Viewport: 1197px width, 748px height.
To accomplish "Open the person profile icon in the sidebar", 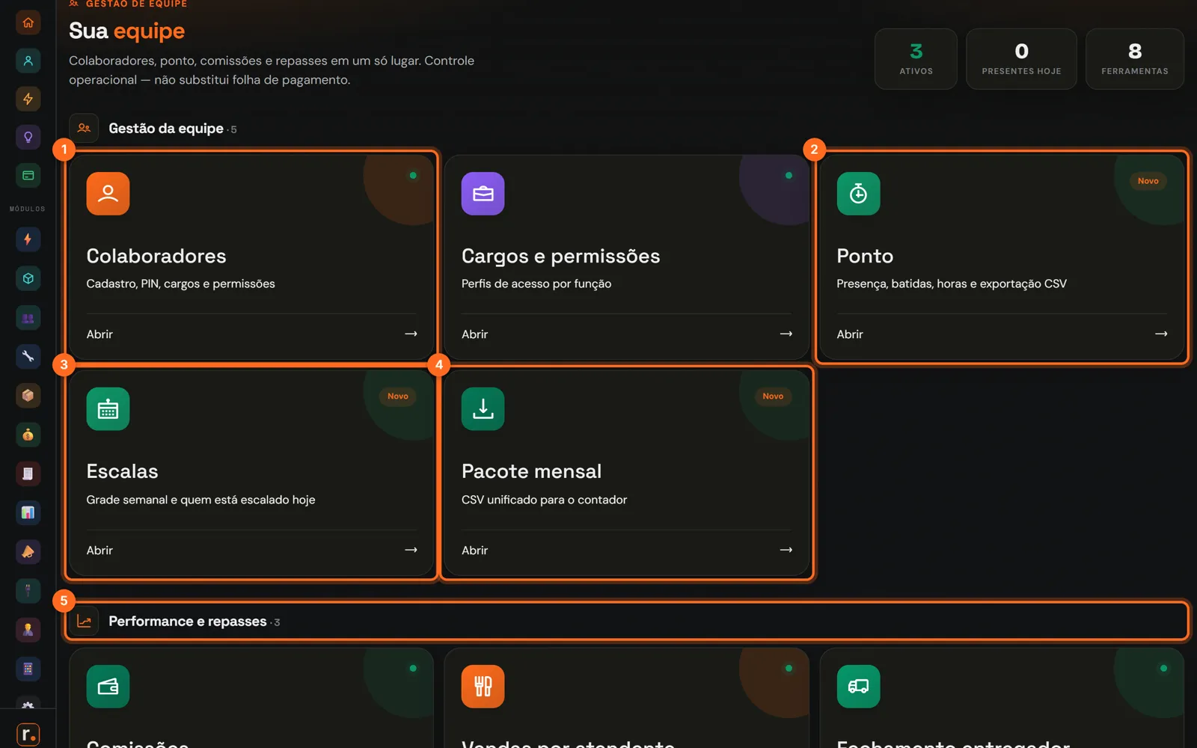I will tap(28, 61).
